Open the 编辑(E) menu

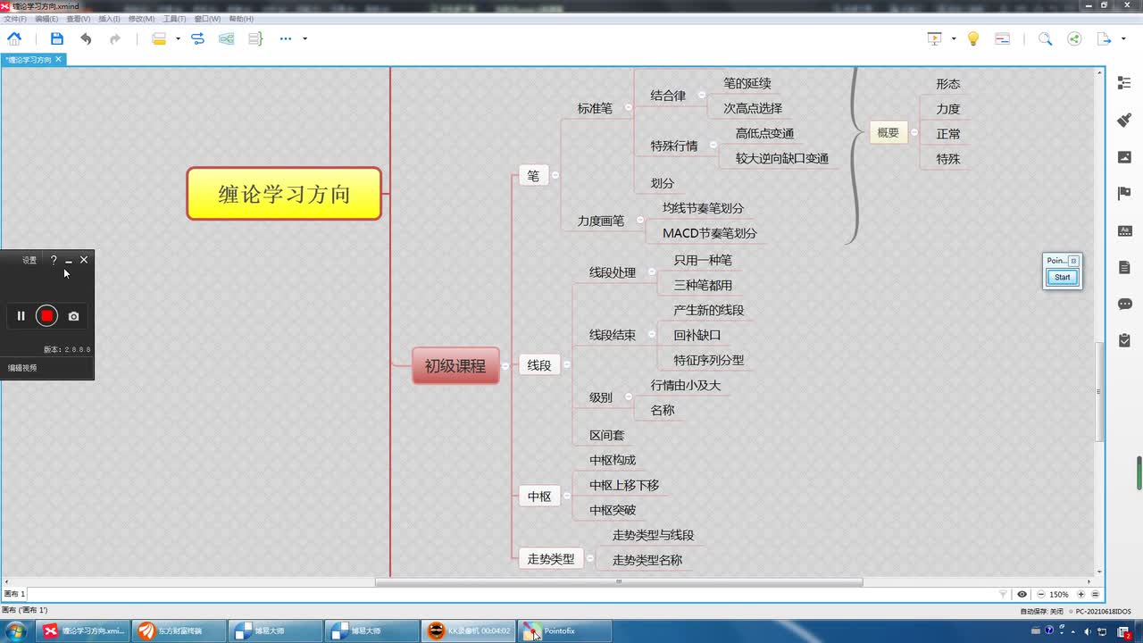(46, 19)
